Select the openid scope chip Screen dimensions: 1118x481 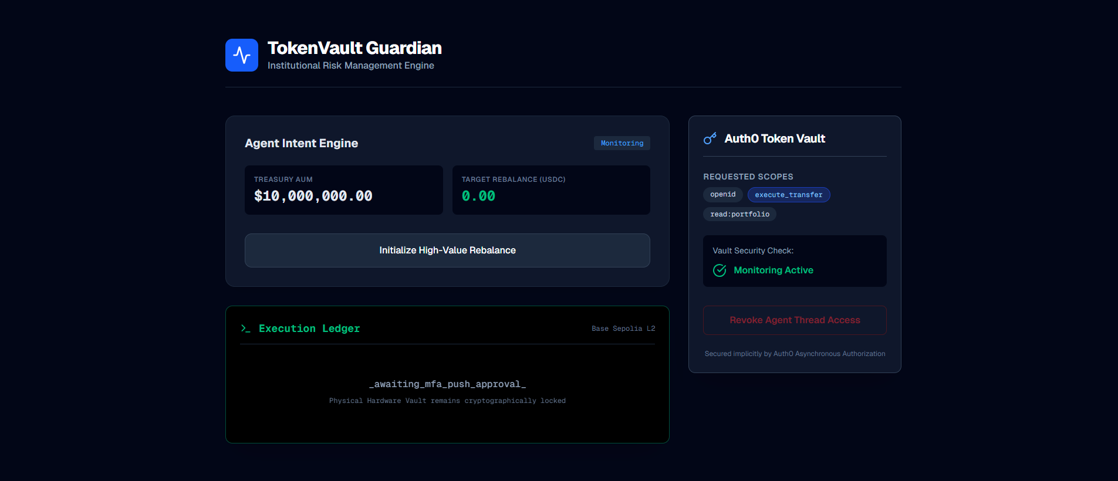(723, 195)
